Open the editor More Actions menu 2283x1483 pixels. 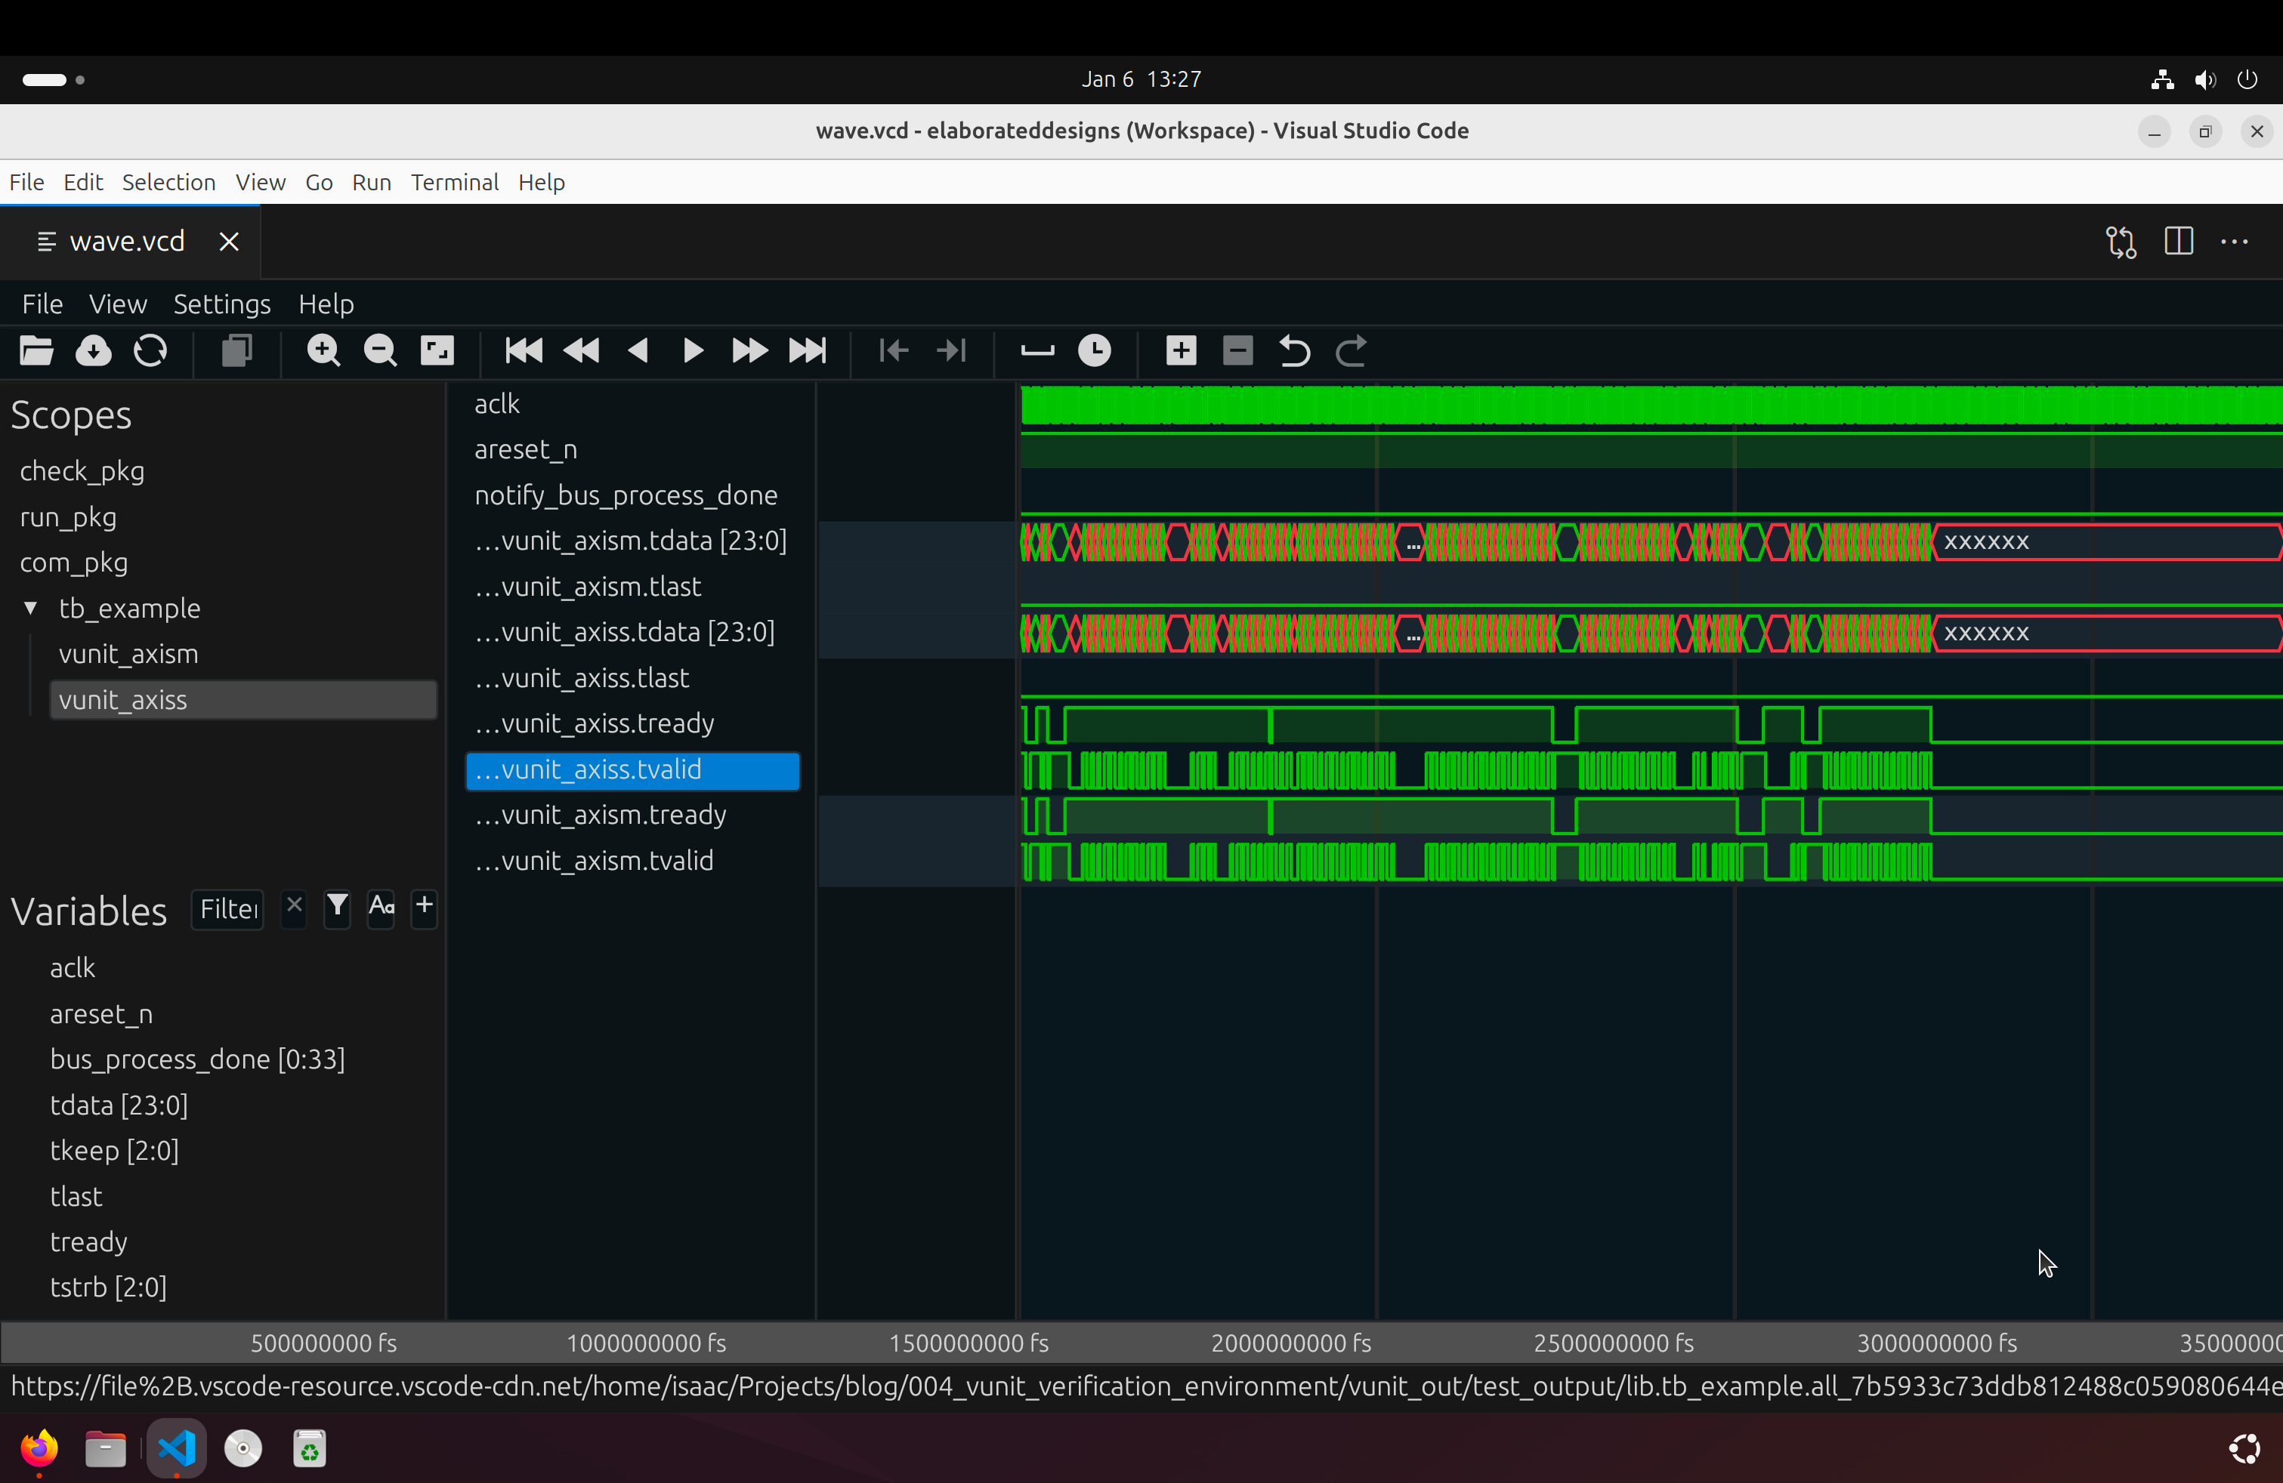(2235, 242)
